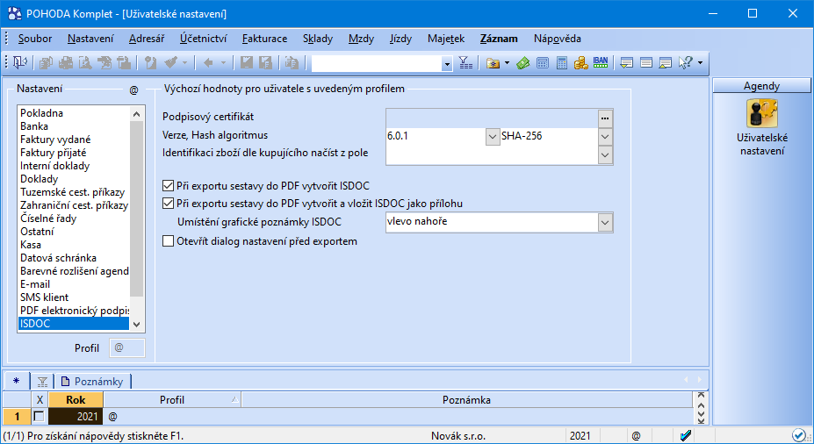Open the SHA-256 hash algorithm dropdown
Viewport: 814px width, 444px height.
click(605, 137)
